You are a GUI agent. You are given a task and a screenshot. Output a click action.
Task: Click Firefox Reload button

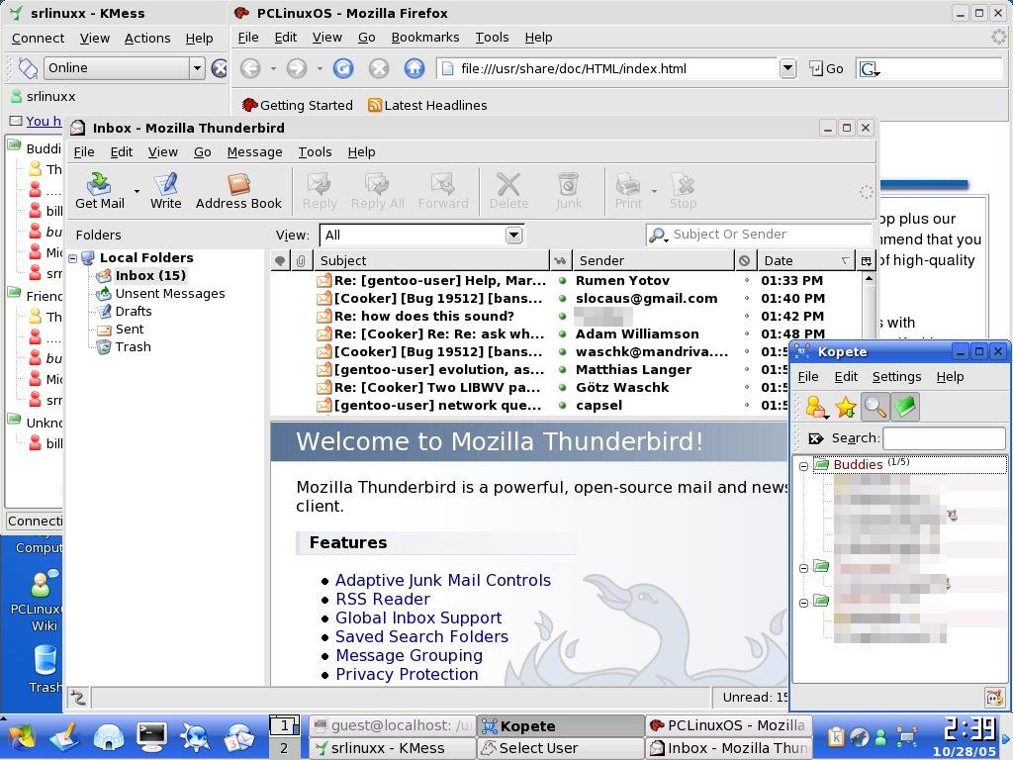point(343,68)
